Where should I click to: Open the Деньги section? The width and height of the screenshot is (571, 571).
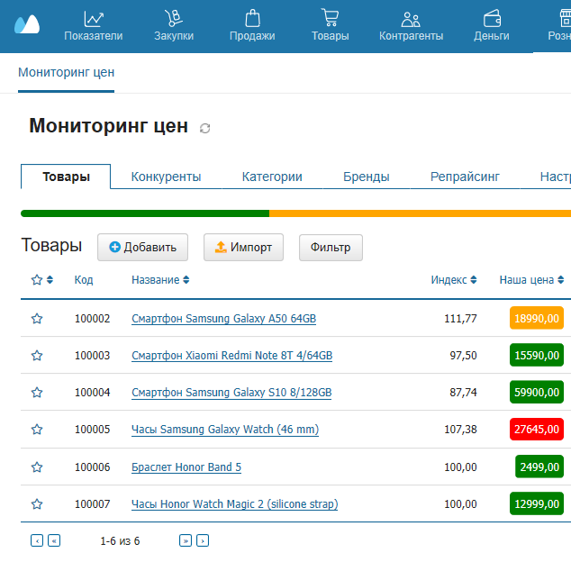492,25
